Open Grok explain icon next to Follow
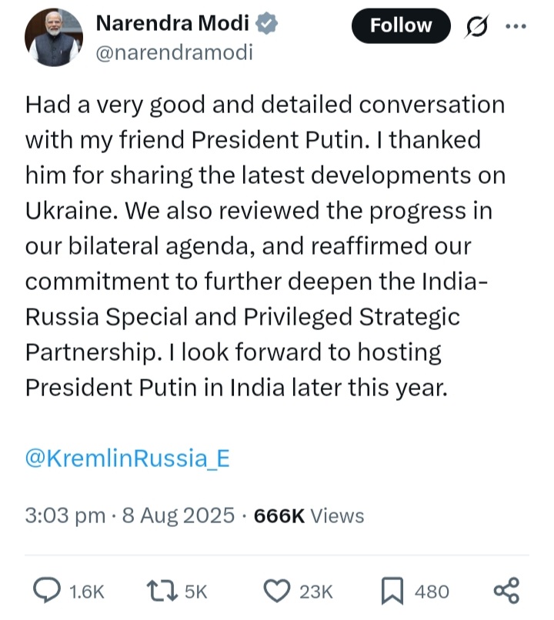 point(476,26)
